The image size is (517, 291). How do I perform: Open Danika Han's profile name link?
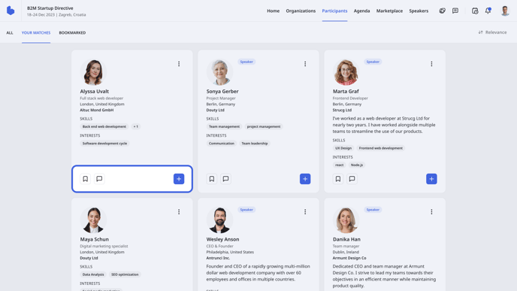[346, 239]
